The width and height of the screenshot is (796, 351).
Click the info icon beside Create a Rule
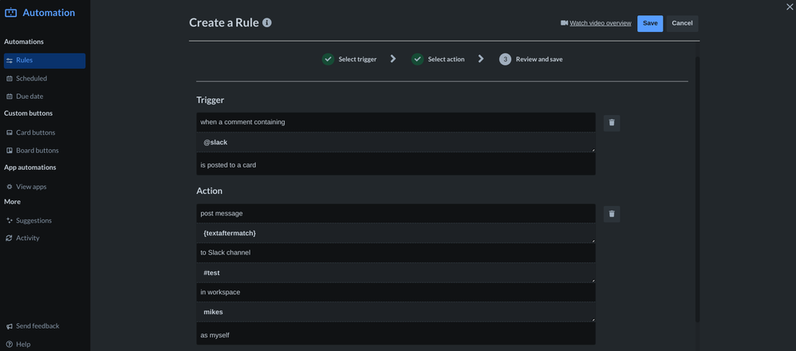[267, 22]
